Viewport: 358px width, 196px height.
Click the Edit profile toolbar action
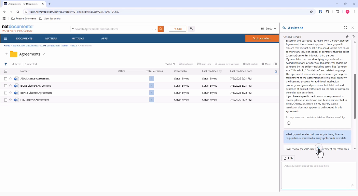click(250, 64)
